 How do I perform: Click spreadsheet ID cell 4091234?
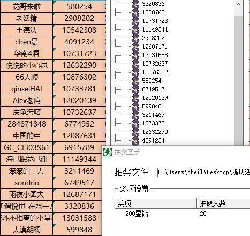pyautogui.click(x=79, y=42)
